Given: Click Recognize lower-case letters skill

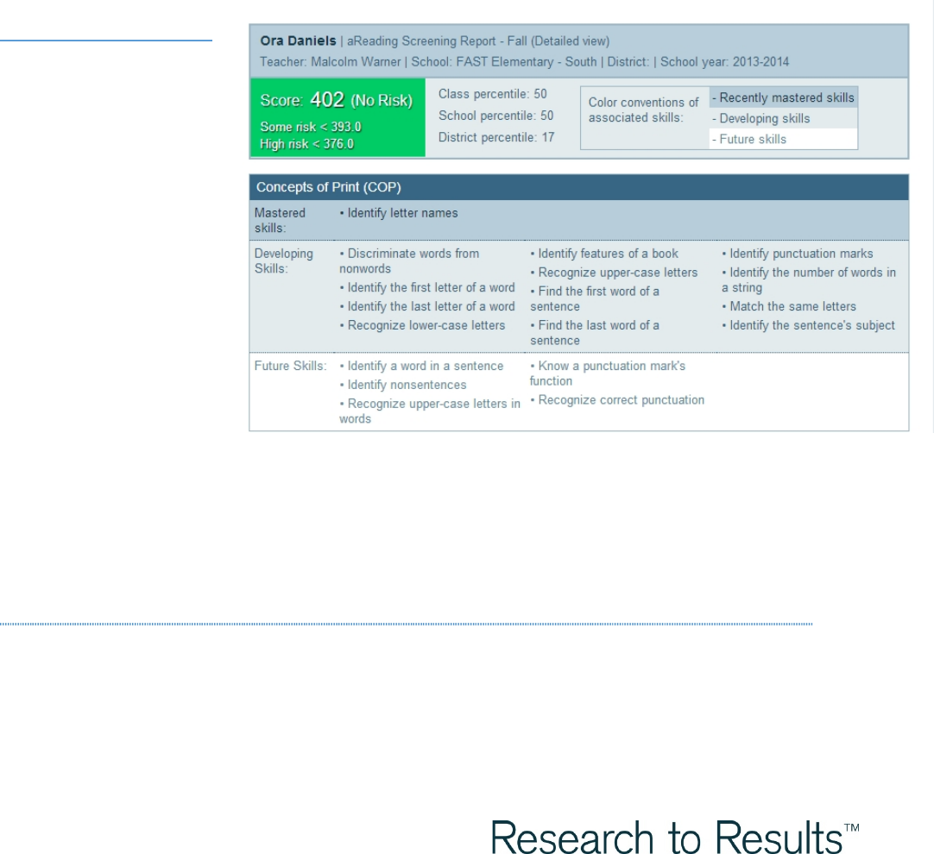Looking at the screenshot, I should click(422, 325).
